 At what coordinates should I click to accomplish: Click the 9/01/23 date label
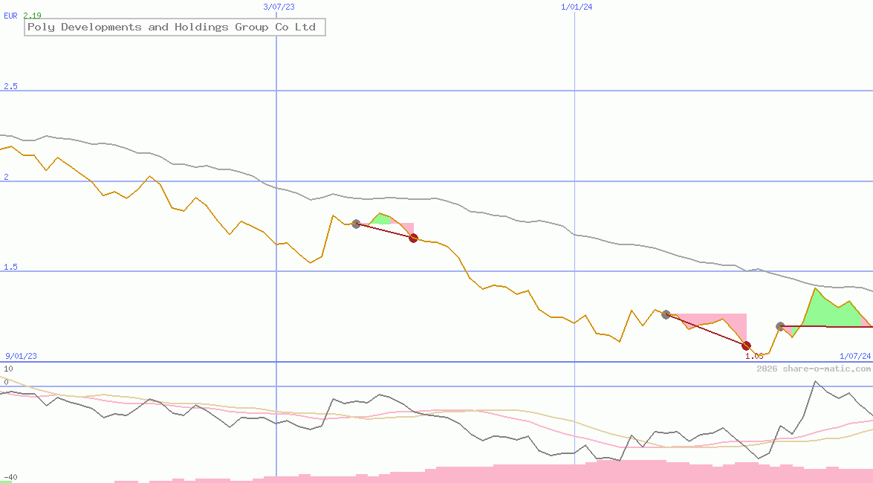20,356
